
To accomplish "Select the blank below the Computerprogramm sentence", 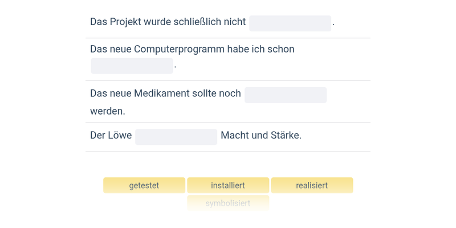I will pyautogui.click(x=132, y=66).
